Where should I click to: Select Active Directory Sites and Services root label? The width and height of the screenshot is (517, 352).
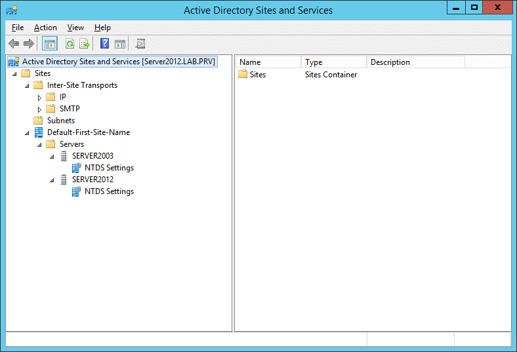click(119, 62)
